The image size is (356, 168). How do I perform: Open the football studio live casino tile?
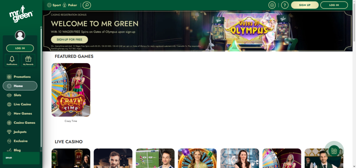pyautogui.click(x=155, y=158)
